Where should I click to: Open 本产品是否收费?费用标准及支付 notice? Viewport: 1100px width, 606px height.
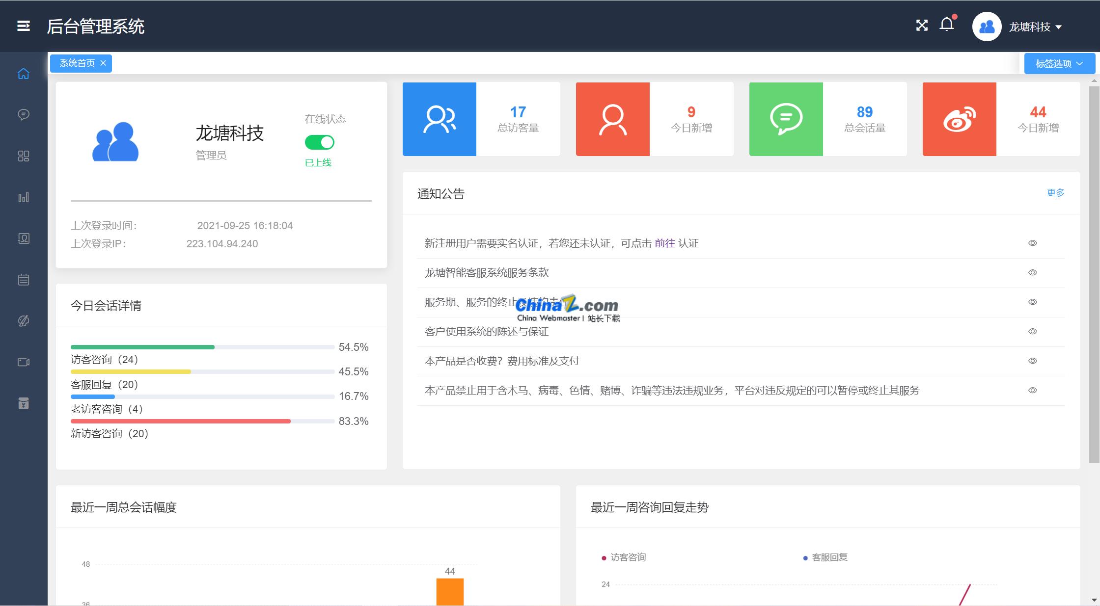(502, 361)
